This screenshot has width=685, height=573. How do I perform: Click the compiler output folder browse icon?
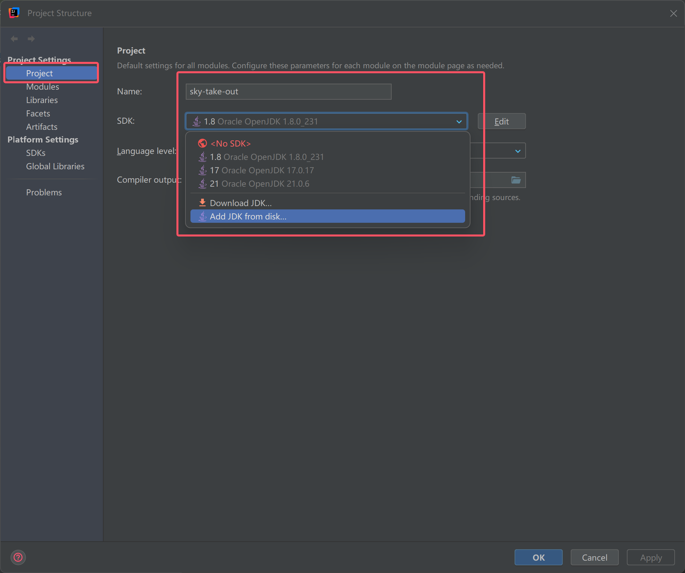(516, 180)
